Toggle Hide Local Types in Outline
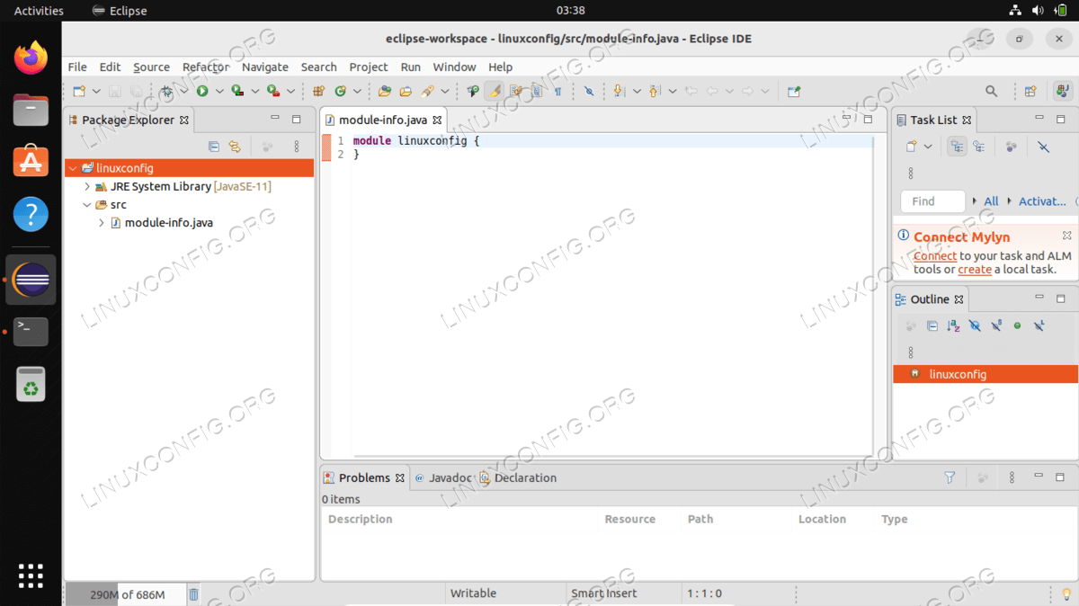 tap(1039, 325)
